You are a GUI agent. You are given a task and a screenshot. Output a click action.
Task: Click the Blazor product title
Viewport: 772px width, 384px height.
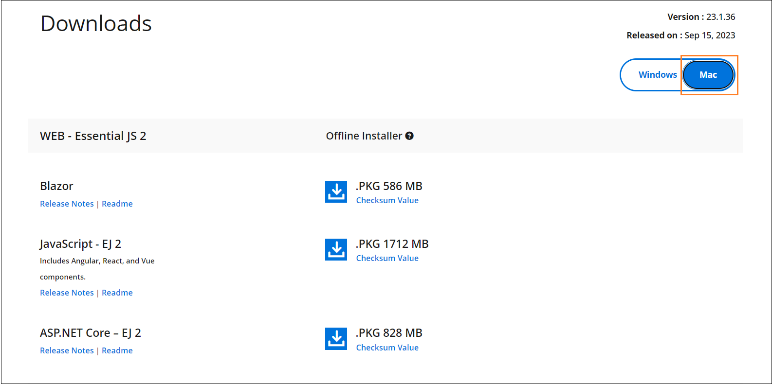click(56, 186)
